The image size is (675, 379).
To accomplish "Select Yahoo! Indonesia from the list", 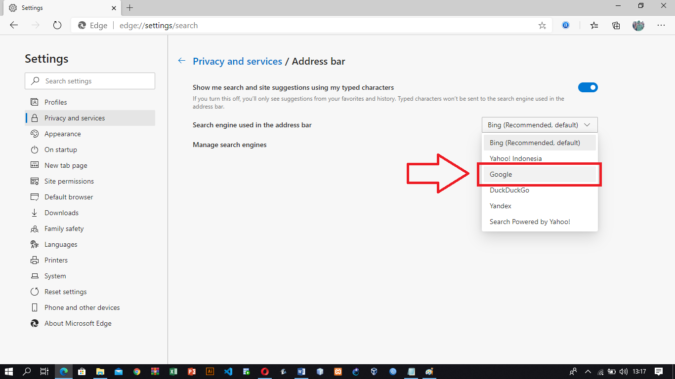I will (540, 158).
